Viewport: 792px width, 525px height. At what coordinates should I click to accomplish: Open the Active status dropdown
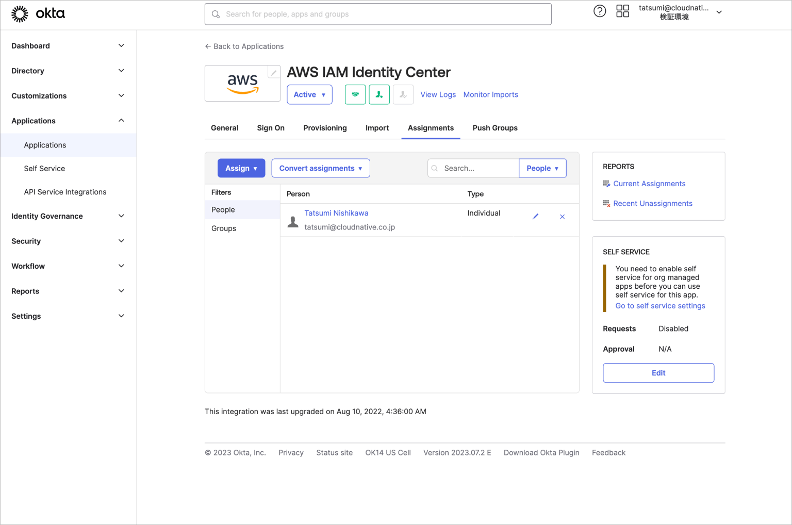(x=309, y=94)
